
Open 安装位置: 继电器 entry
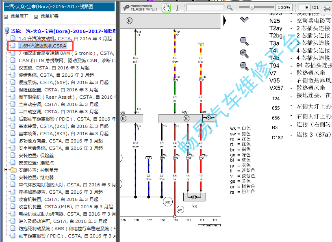point(36,177)
